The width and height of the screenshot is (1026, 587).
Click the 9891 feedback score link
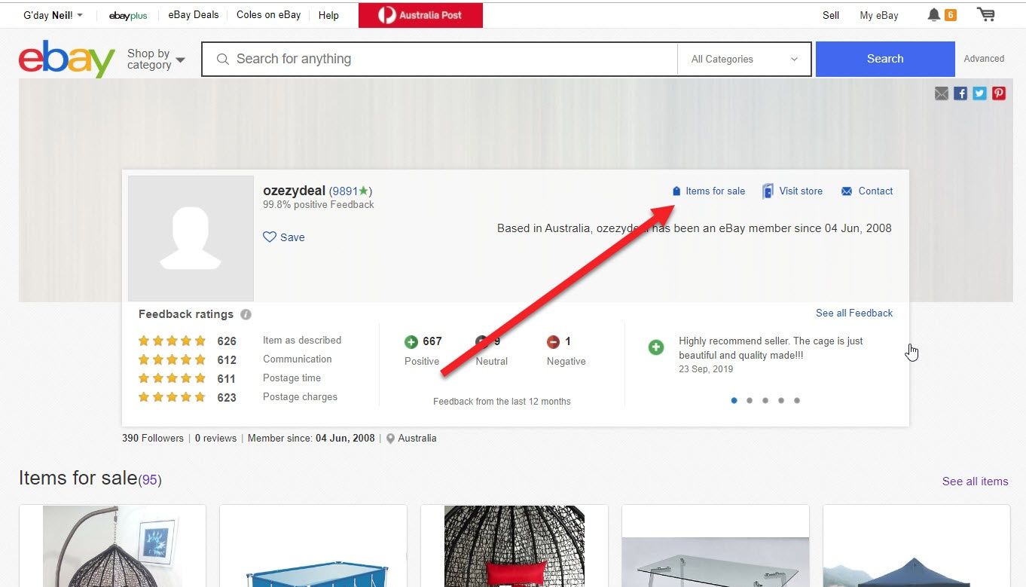345,191
